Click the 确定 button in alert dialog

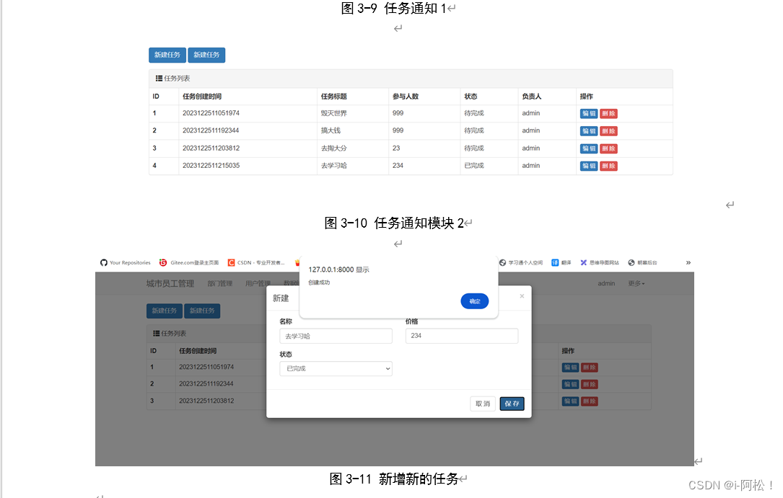(x=474, y=301)
